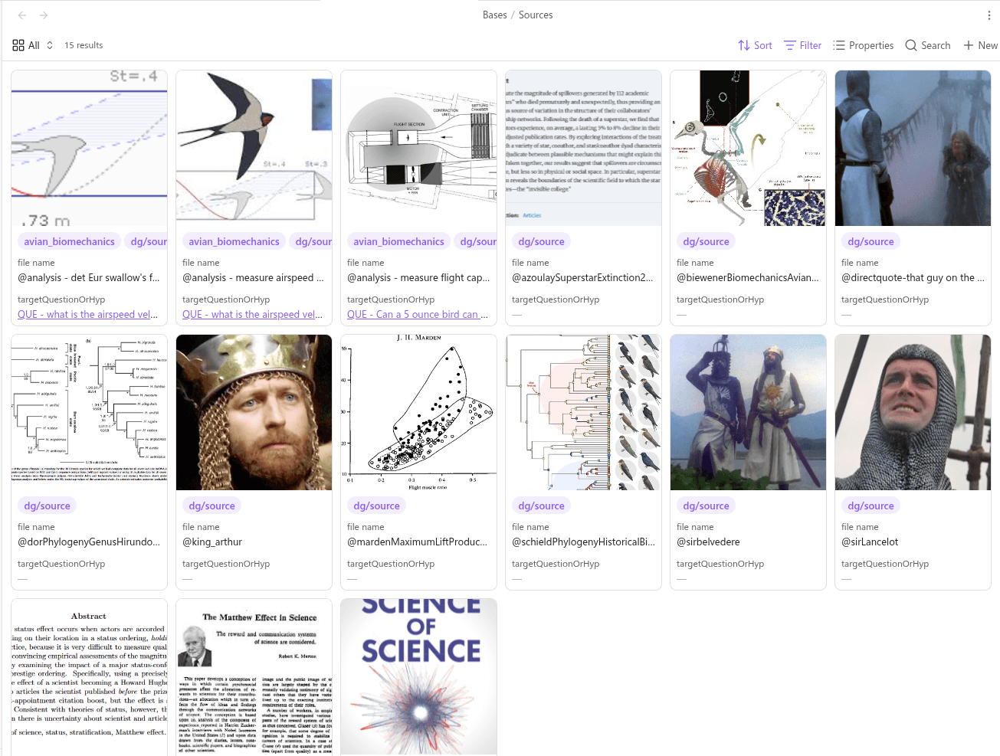Image resolution: width=1000 pixels, height=756 pixels.
Task: Open the bird skeleton thumbnail
Action: pos(749,149)
